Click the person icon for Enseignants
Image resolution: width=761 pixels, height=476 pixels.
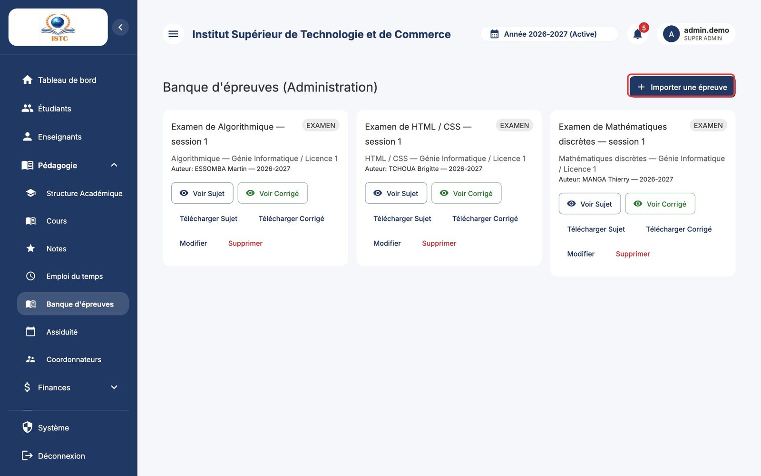click(x=28, y=137)
